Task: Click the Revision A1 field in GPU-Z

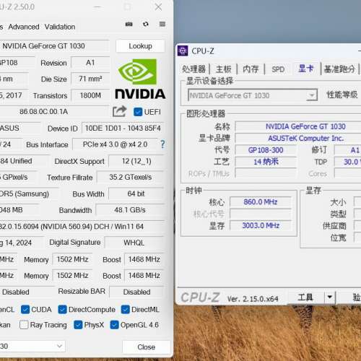Action: click(90, 63)
